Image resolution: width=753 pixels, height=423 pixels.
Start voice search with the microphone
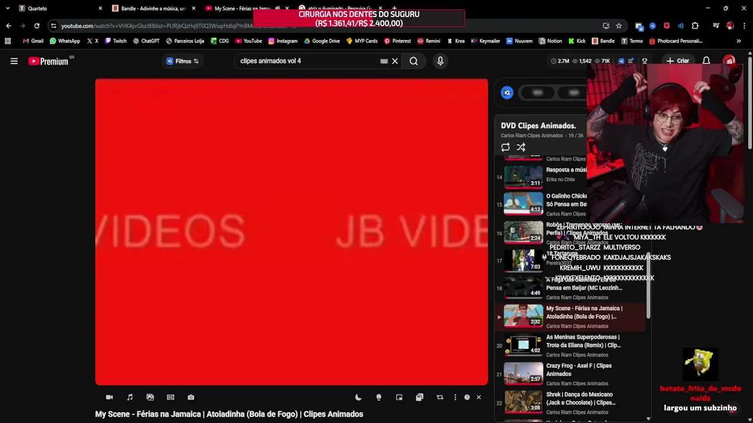[440, 61]
